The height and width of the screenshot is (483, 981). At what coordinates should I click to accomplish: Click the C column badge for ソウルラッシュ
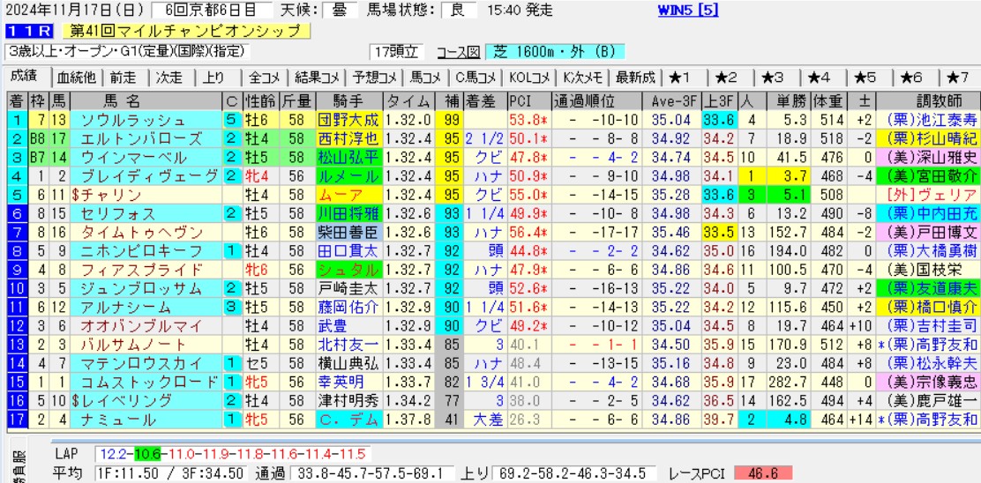(231, 120)
